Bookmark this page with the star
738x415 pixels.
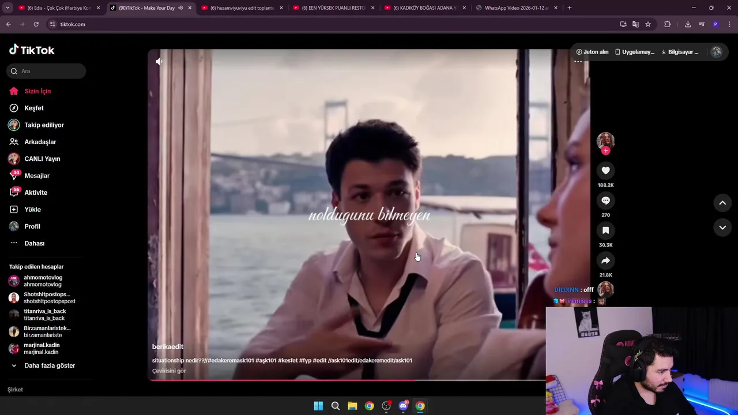(x=648, y=24)
